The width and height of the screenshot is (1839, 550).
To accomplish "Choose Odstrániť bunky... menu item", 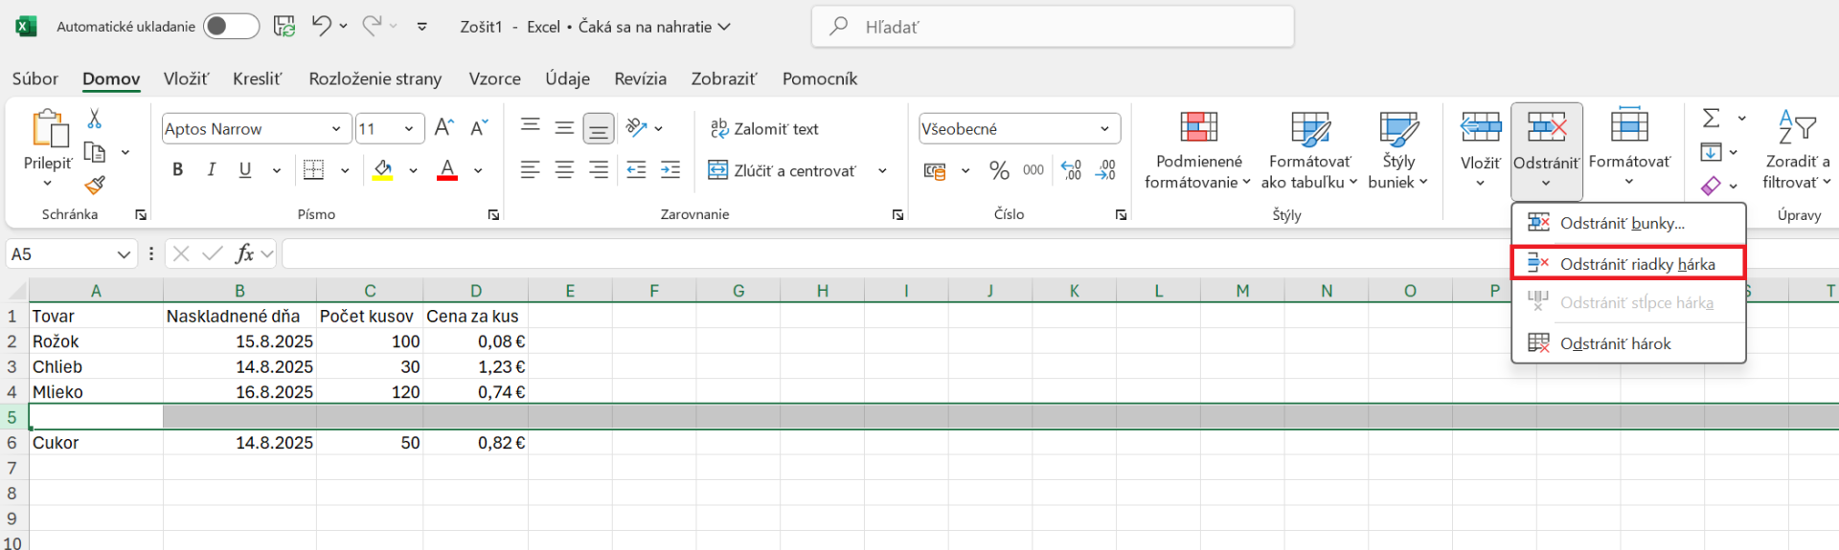I will click(1628, 223).
